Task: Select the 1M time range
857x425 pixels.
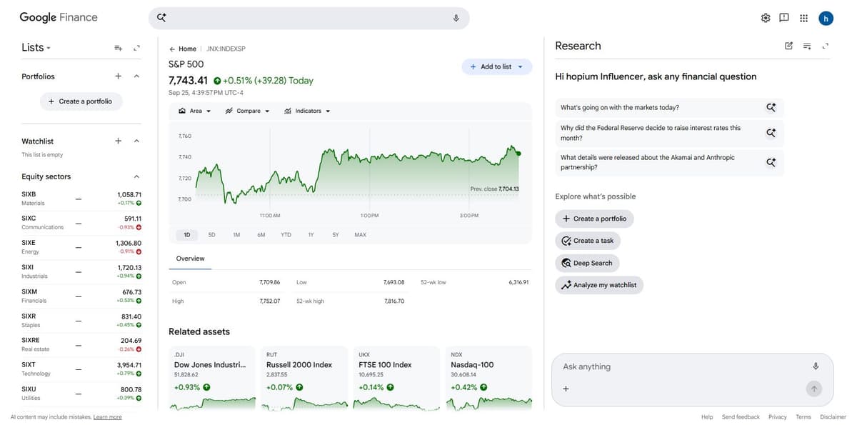Action: pyautogui.click(x=236, y=234)
